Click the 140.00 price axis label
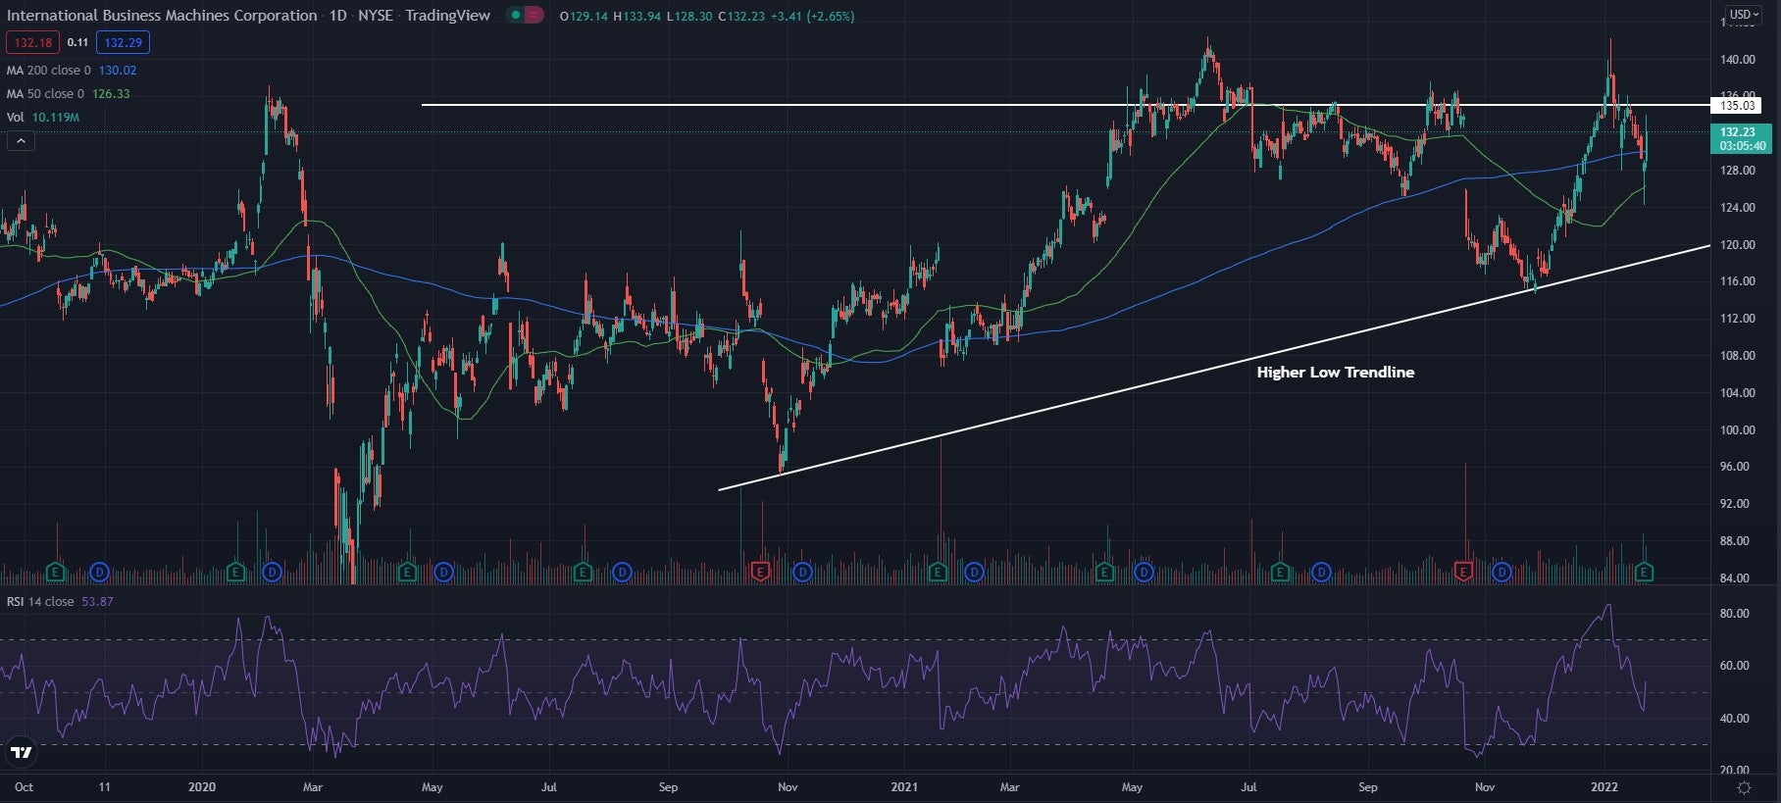Image resolution: width=1781 pixels, height=803 pixels. (1737, 60)
